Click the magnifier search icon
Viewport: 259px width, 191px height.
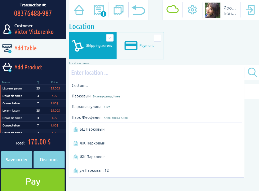[252, 72]
